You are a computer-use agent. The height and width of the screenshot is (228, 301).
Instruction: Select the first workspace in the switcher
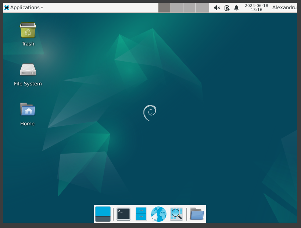164,7
